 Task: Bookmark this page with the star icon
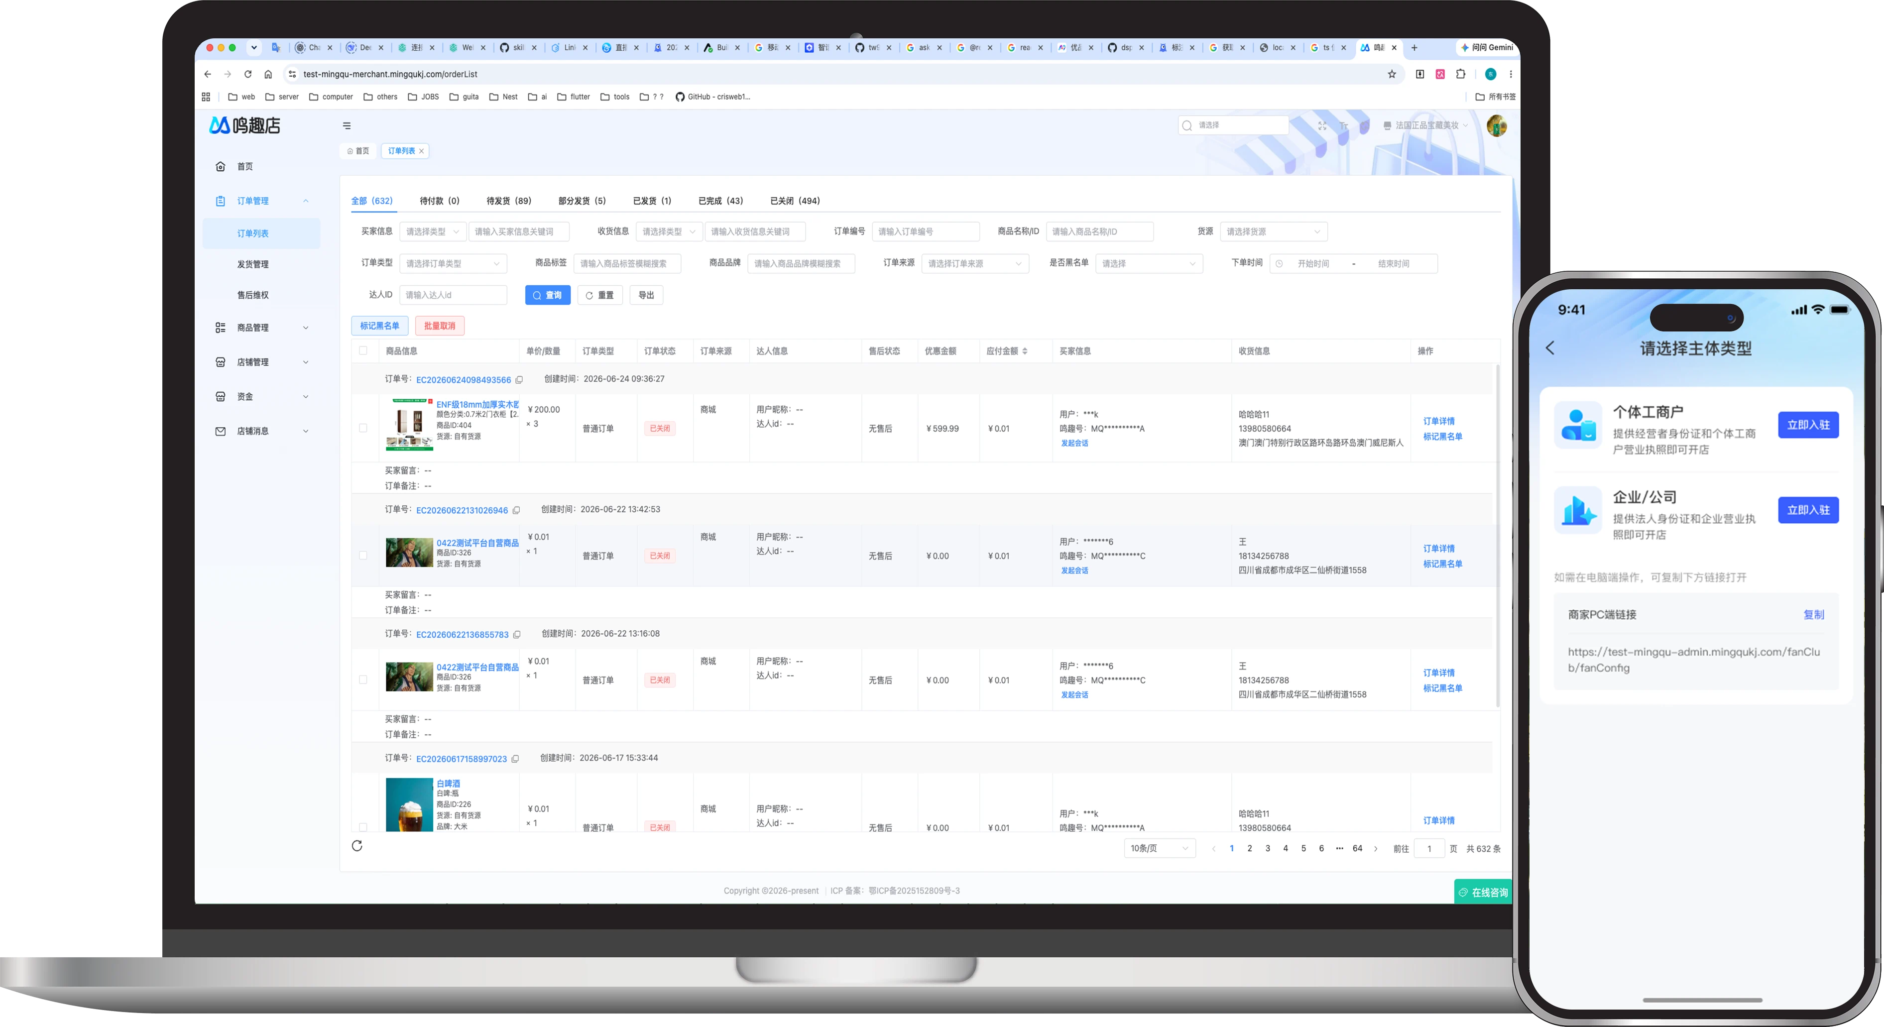(x=1392, y=74)
